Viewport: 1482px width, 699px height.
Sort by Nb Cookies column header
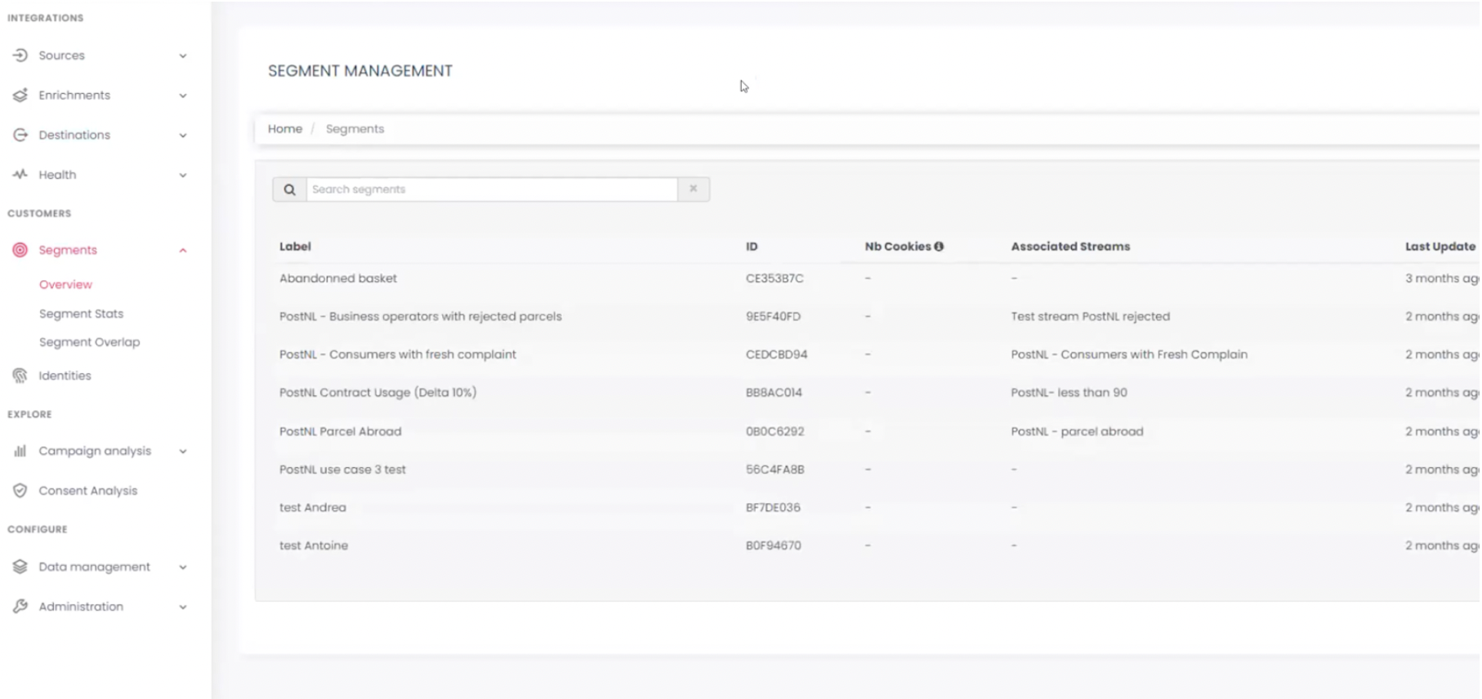[898, 247]
